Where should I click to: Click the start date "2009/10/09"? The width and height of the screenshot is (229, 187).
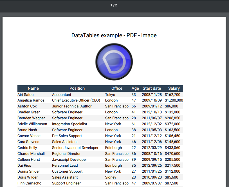click(x=152, y=100)
